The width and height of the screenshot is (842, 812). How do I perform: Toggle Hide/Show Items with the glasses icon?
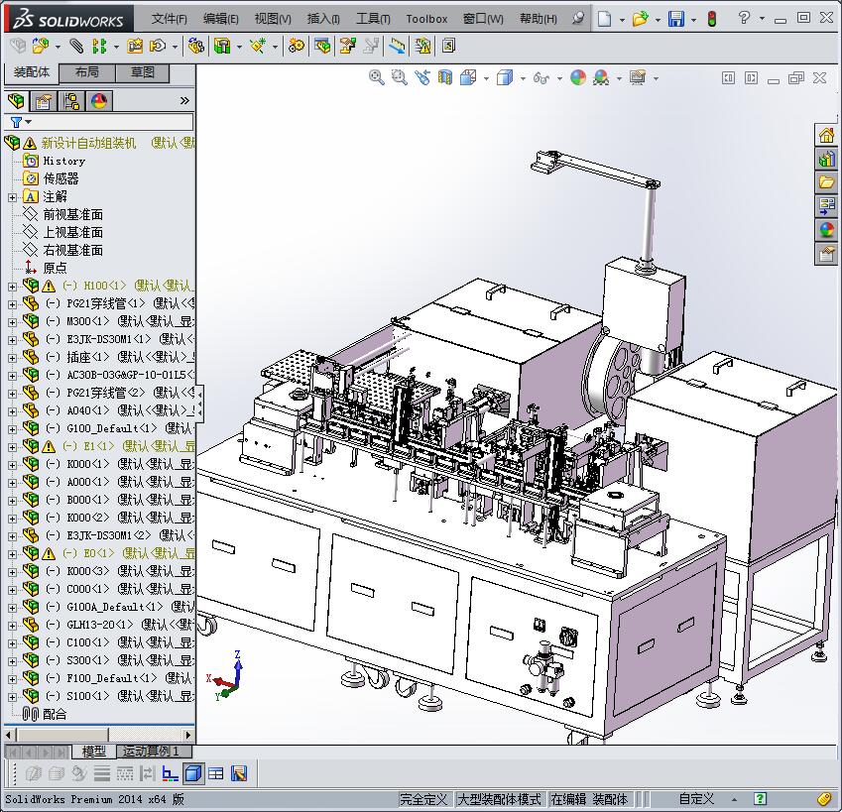tap(541, 77)
